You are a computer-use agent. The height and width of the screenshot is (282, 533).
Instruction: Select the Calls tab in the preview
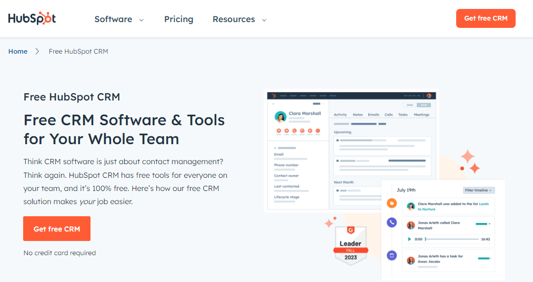[x=388, y=115]
